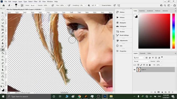177x99 pixels.
Task: Open the Select menu
Action: pos(30,2)
